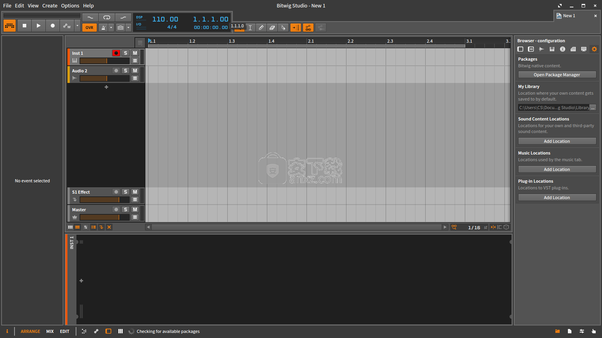Select the Knife tool
Viewport: 602px width, 338px height.
pyautogui.click(x=283, y=28)
